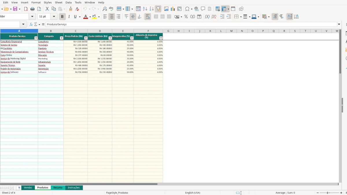The image size is (347, 195).
Task: Open Preço Padrão (R$) filter dropdown
Action: pyautogui.click(x=86, y=38)
